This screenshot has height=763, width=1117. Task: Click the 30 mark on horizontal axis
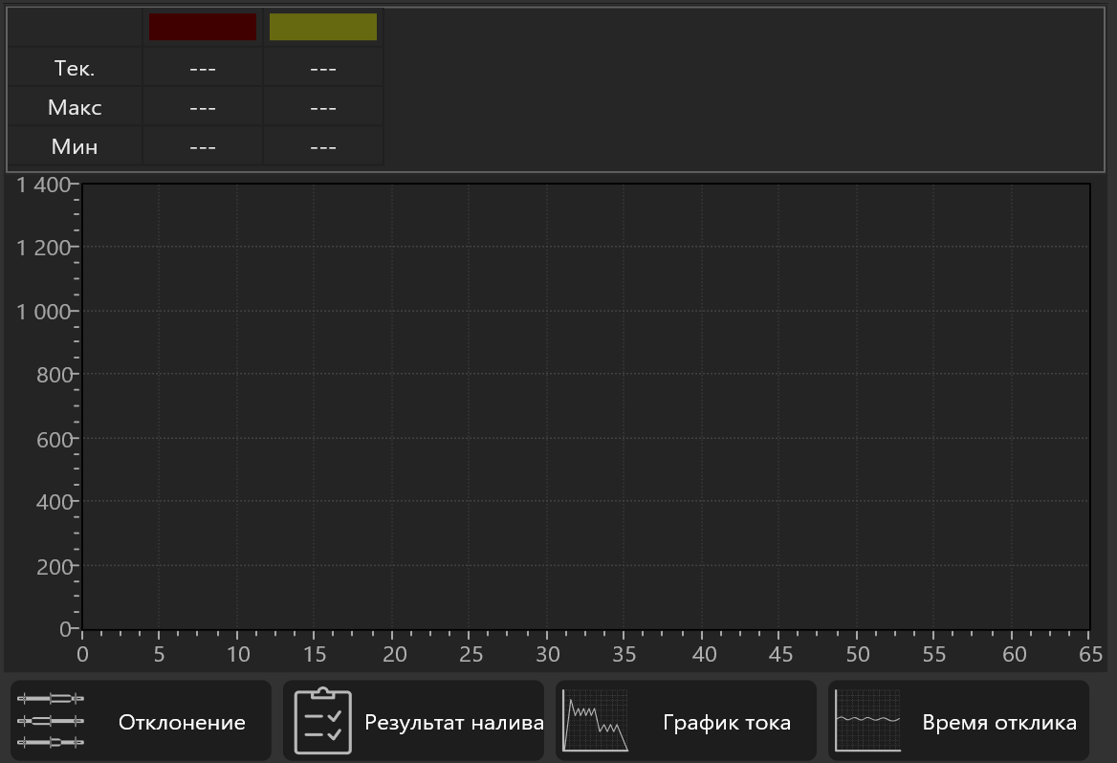[547, 654]
